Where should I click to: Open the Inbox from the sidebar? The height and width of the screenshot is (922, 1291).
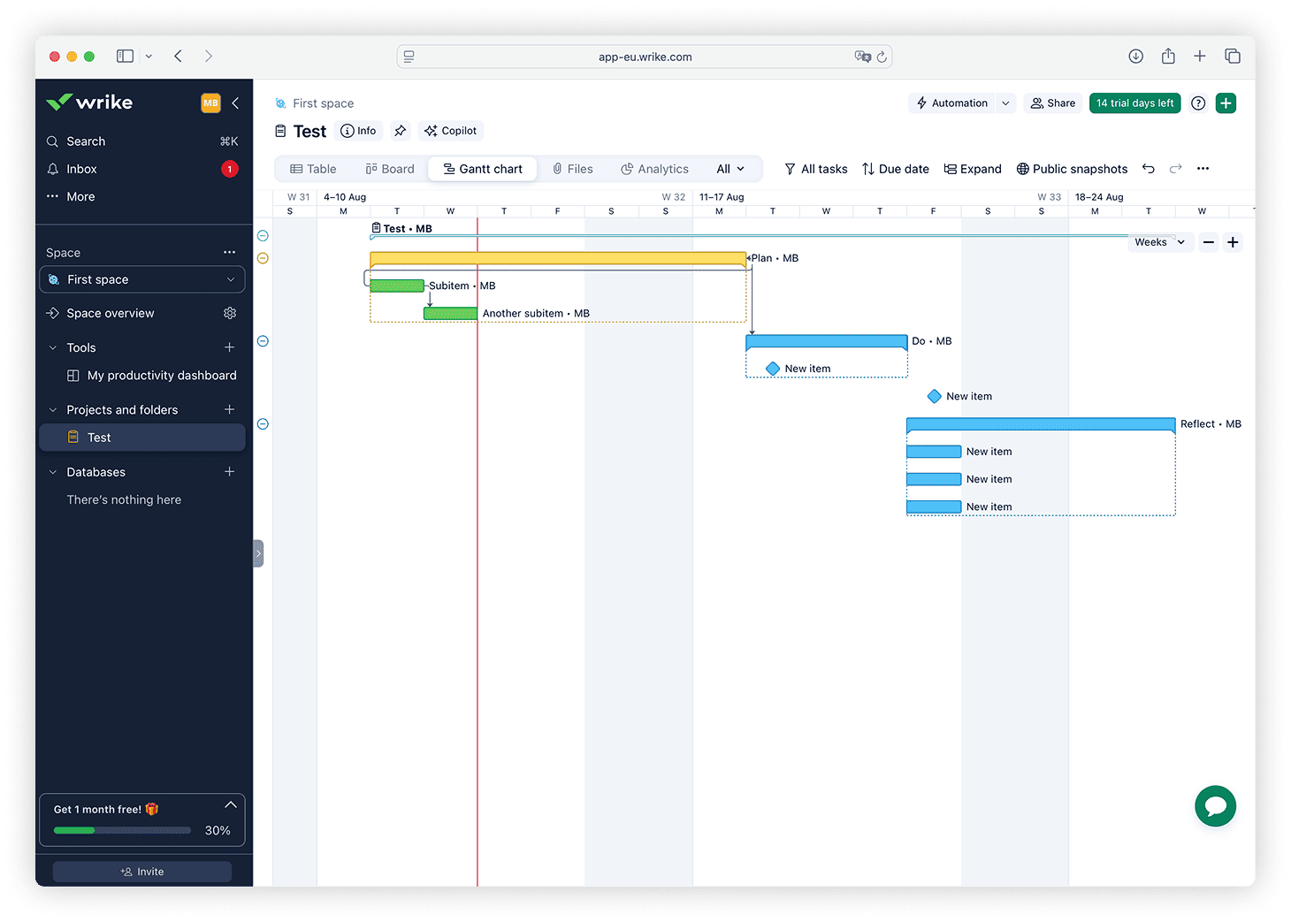(82, 168)
